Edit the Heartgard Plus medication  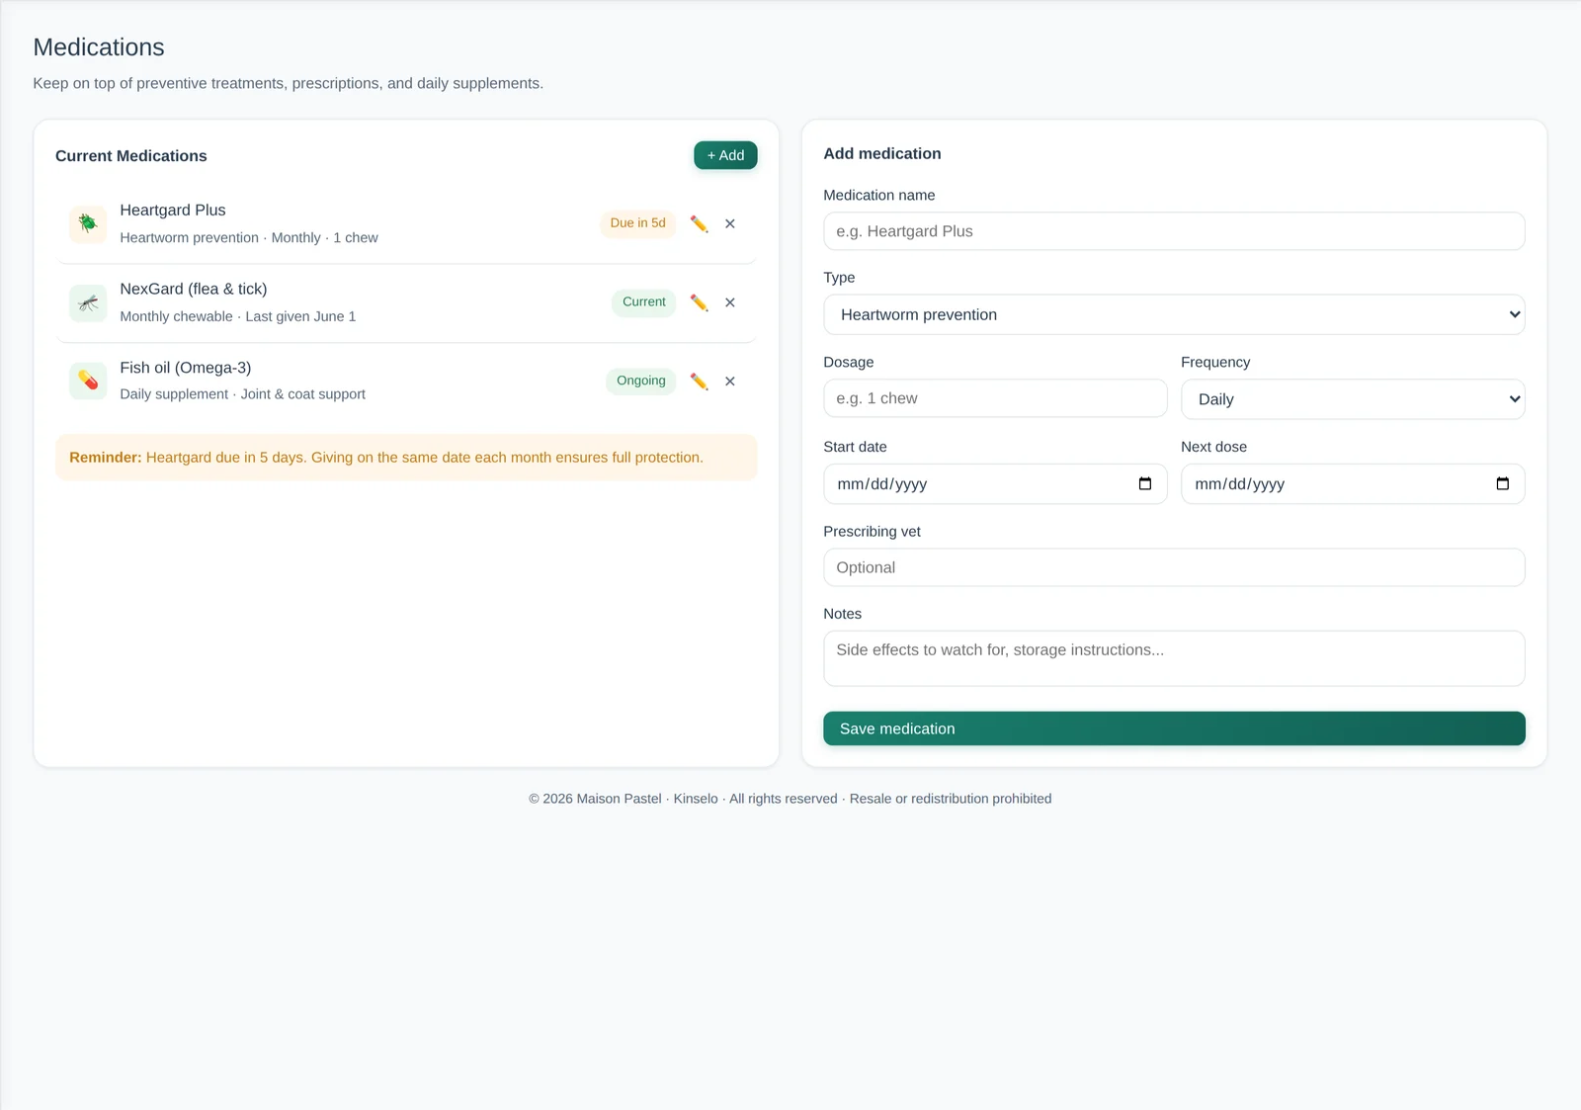point(699,223)
